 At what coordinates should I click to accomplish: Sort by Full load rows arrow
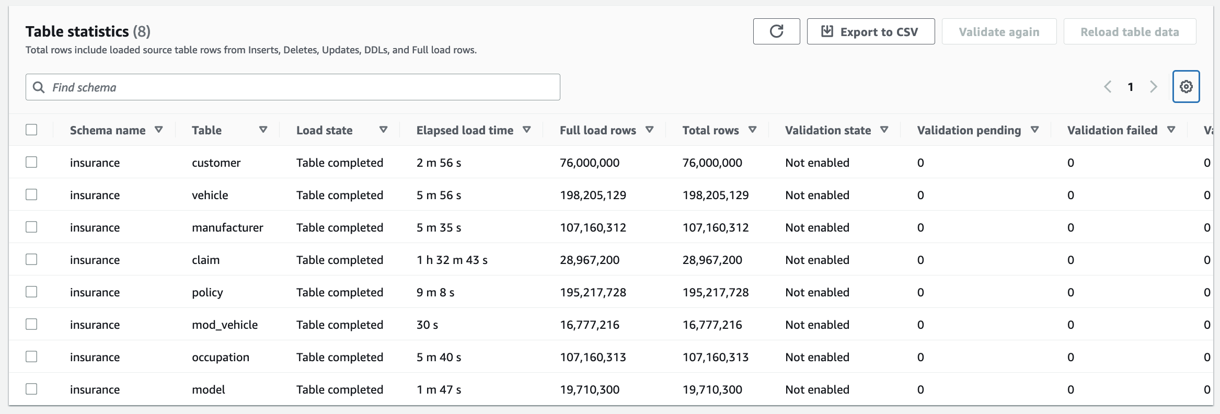point(649,130)
